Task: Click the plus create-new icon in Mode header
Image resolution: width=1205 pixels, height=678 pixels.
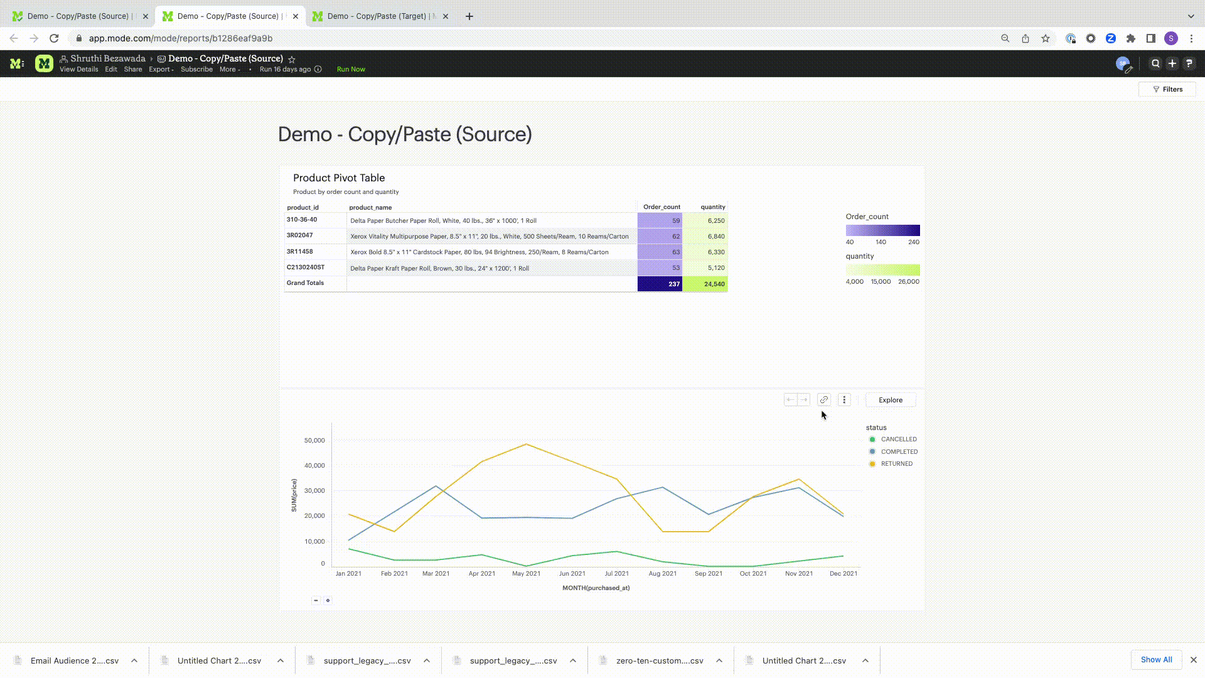Action: [1172, 63]
